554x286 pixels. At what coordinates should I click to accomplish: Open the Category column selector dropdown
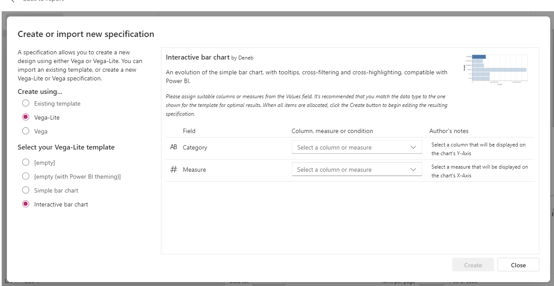pos(349,147)
